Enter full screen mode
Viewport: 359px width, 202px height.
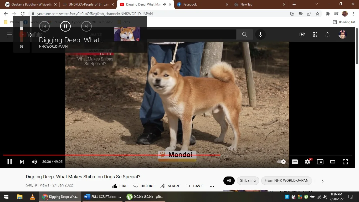tap(345, 162)
